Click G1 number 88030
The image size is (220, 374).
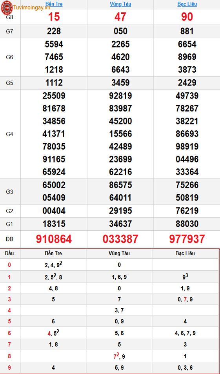pyautogui.click(x=187, y=224)
